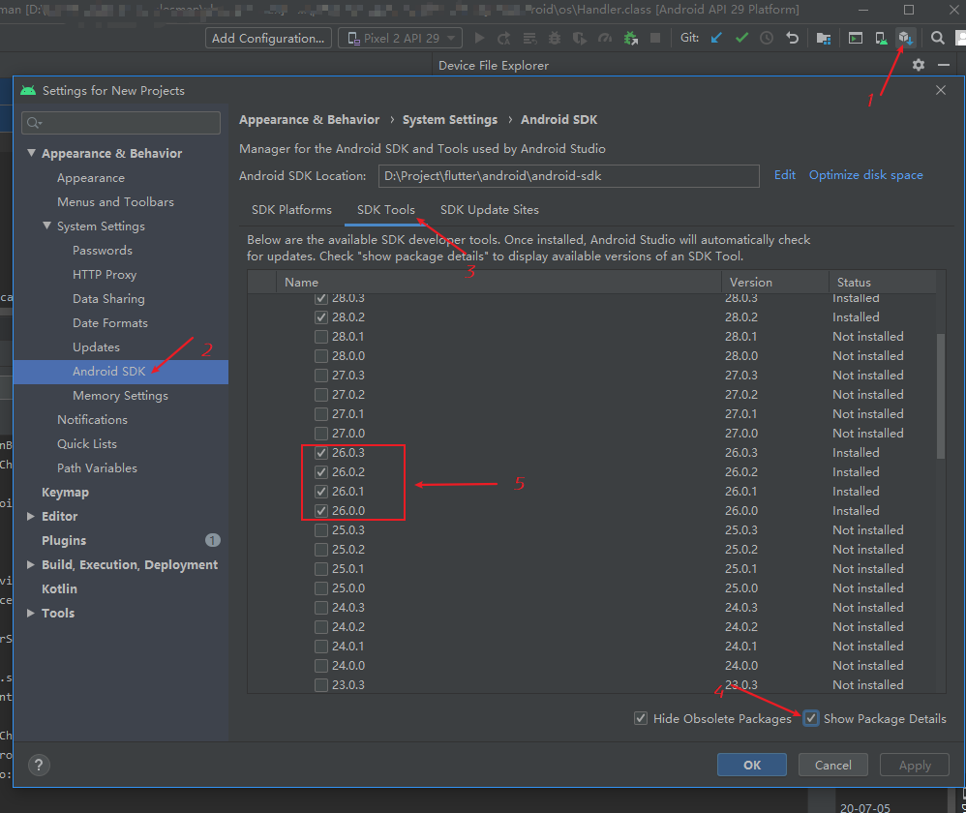The height and width of the screenshot is (813, 966).
Task: Collapse the Appearance & Behavior section
Action: coord(31,153)
